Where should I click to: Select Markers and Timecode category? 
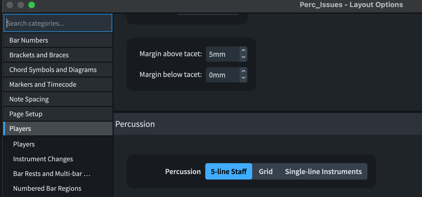58,84
